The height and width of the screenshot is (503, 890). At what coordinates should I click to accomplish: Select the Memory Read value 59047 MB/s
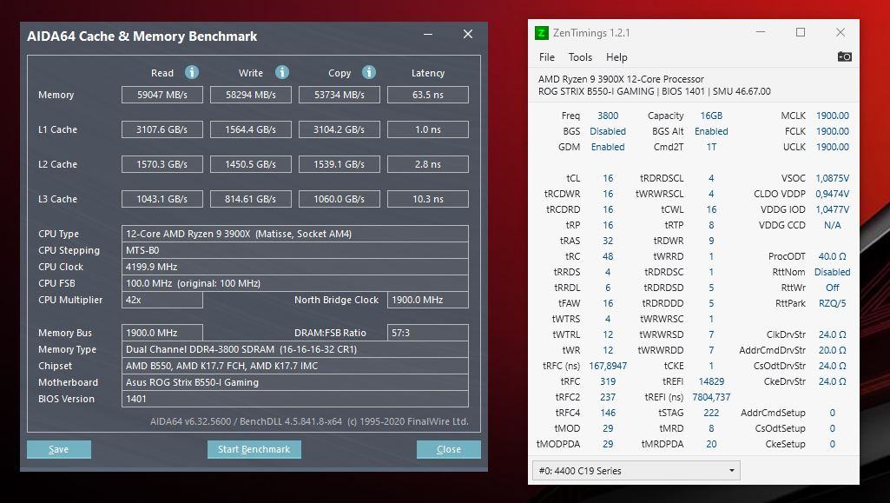162,95
